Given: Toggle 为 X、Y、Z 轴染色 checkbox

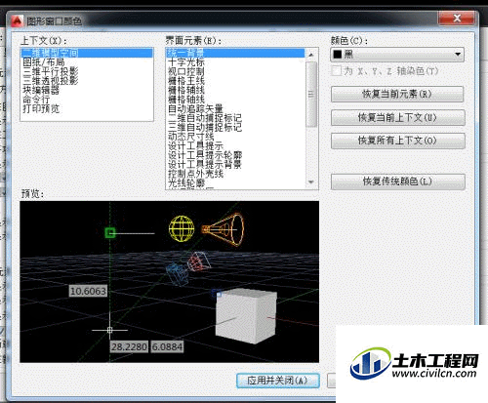Looking at the screenshot, I should pyautogui.click(x=336, y=71).
